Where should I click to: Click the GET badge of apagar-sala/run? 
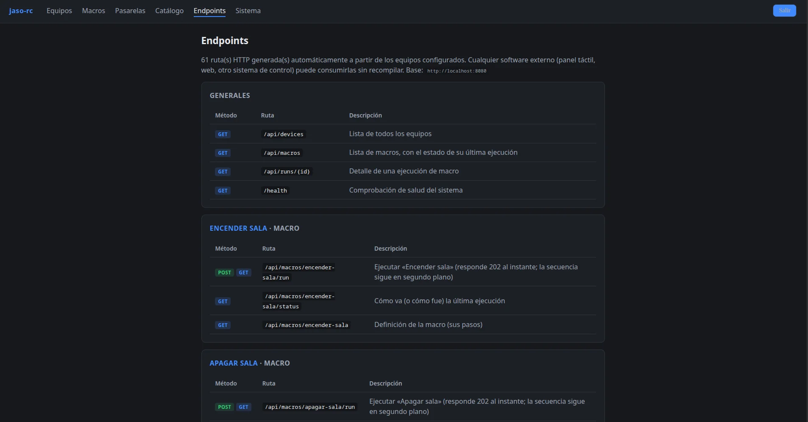[x=243, y=407]
